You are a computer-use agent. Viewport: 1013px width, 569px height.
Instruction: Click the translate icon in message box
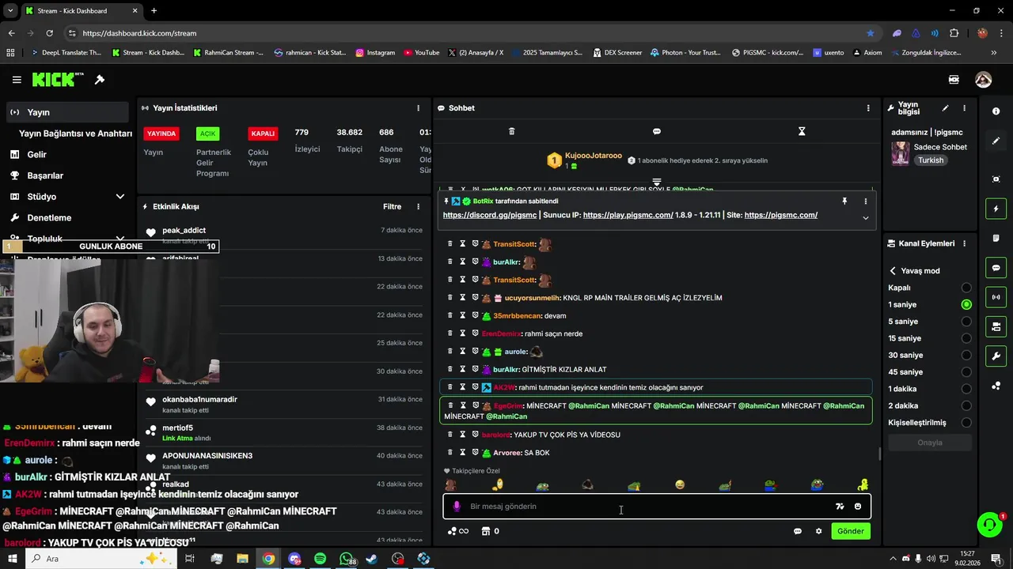[840, 507]
